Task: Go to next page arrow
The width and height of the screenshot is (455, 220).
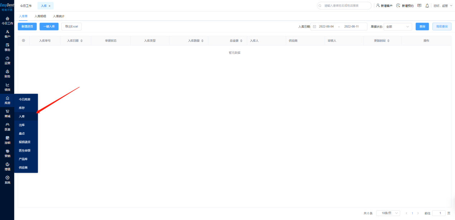Action: tap(418, 213)
